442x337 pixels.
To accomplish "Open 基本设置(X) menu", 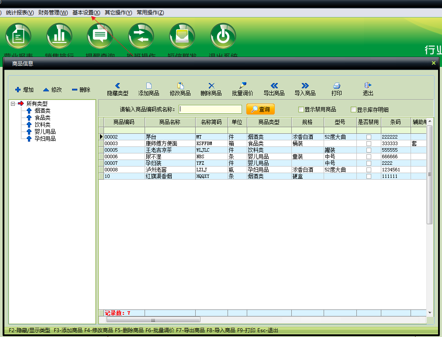I will pyautogui.click(x=86, y=13).
